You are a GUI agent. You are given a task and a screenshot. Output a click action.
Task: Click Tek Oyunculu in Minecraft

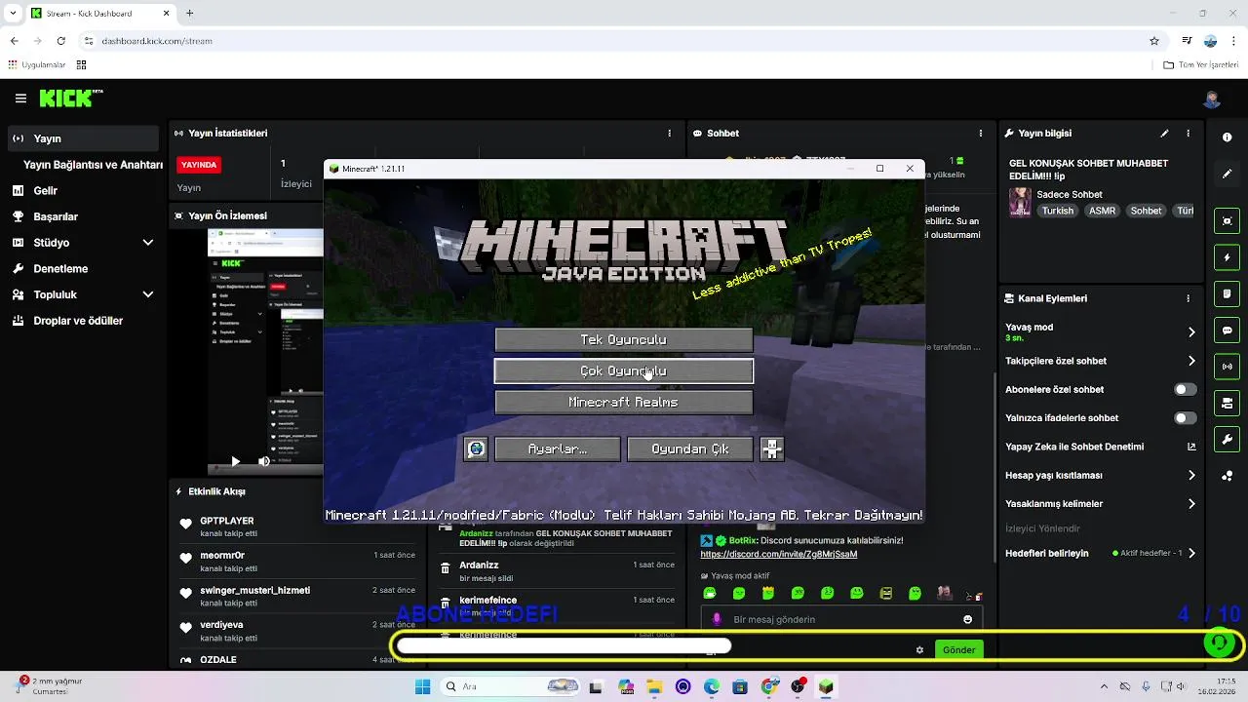624,339
